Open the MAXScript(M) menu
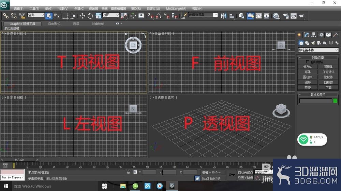Viewport: 341px width, 191px height. point(176,8)
